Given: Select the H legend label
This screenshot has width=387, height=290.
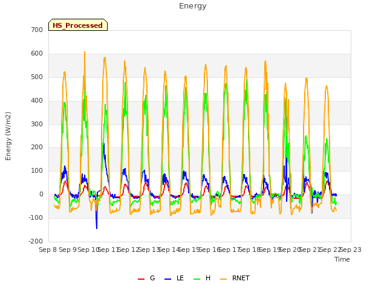Looking at the screenshot, I should 208,278.
